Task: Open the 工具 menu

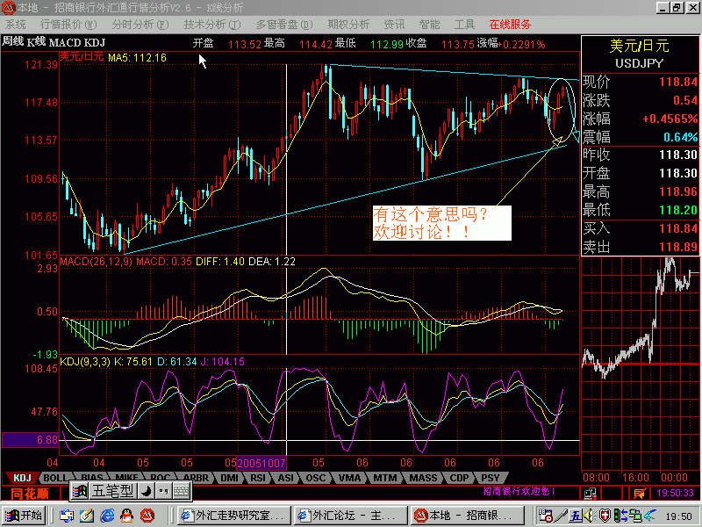Action: [x=464, y=25]
